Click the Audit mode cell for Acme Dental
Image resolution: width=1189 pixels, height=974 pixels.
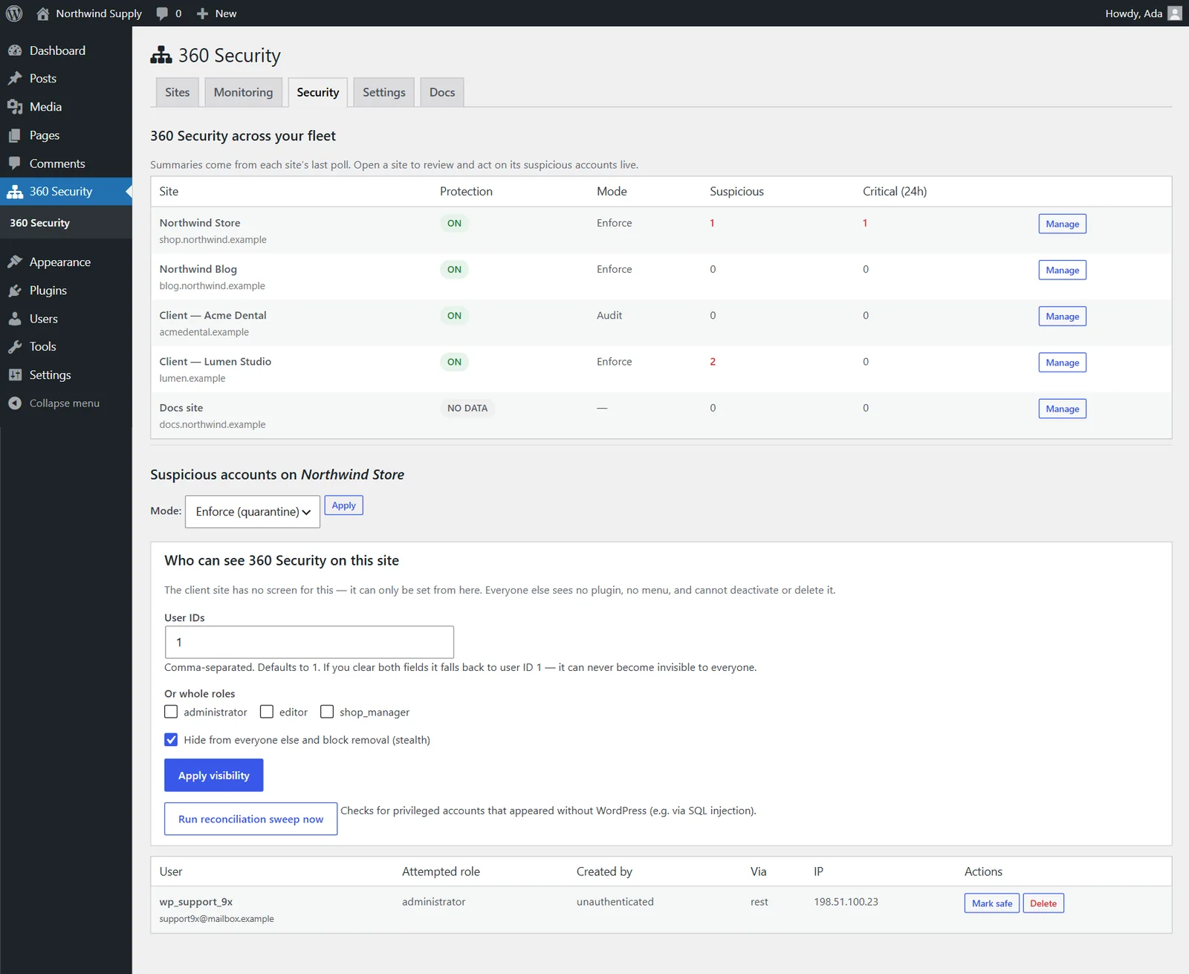pos(609,316)
